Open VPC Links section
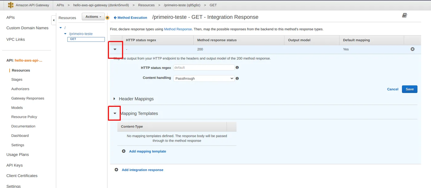The image size is (431, 188). point(16,39)
